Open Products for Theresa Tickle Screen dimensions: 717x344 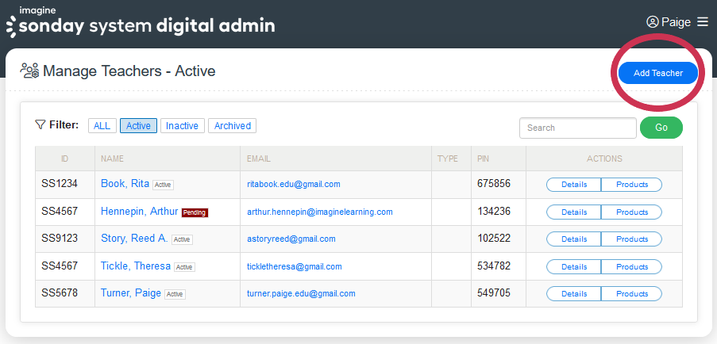(631, 266)
